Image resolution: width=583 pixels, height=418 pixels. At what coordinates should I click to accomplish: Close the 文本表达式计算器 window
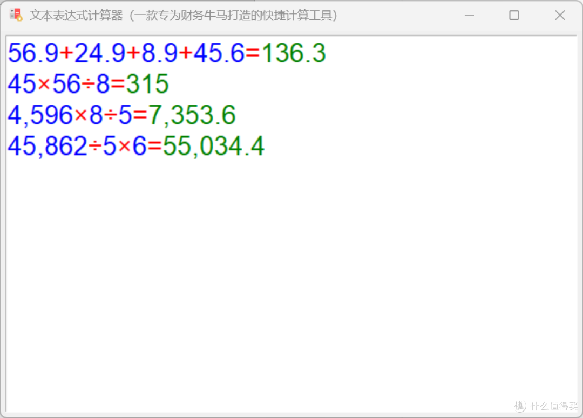pyautogui.click(x=560, y=15)
